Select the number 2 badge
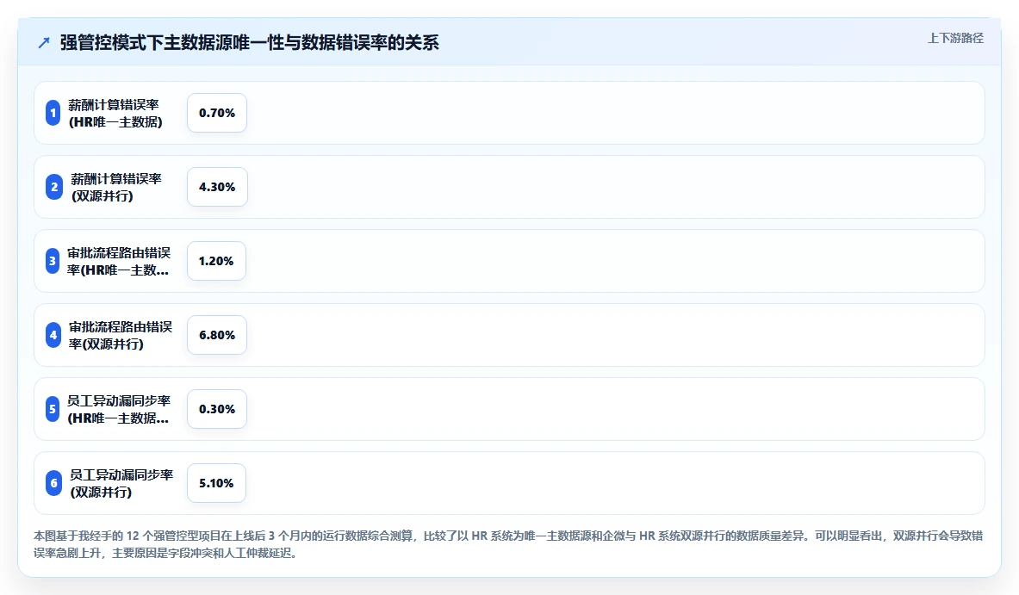 point(54,187)
